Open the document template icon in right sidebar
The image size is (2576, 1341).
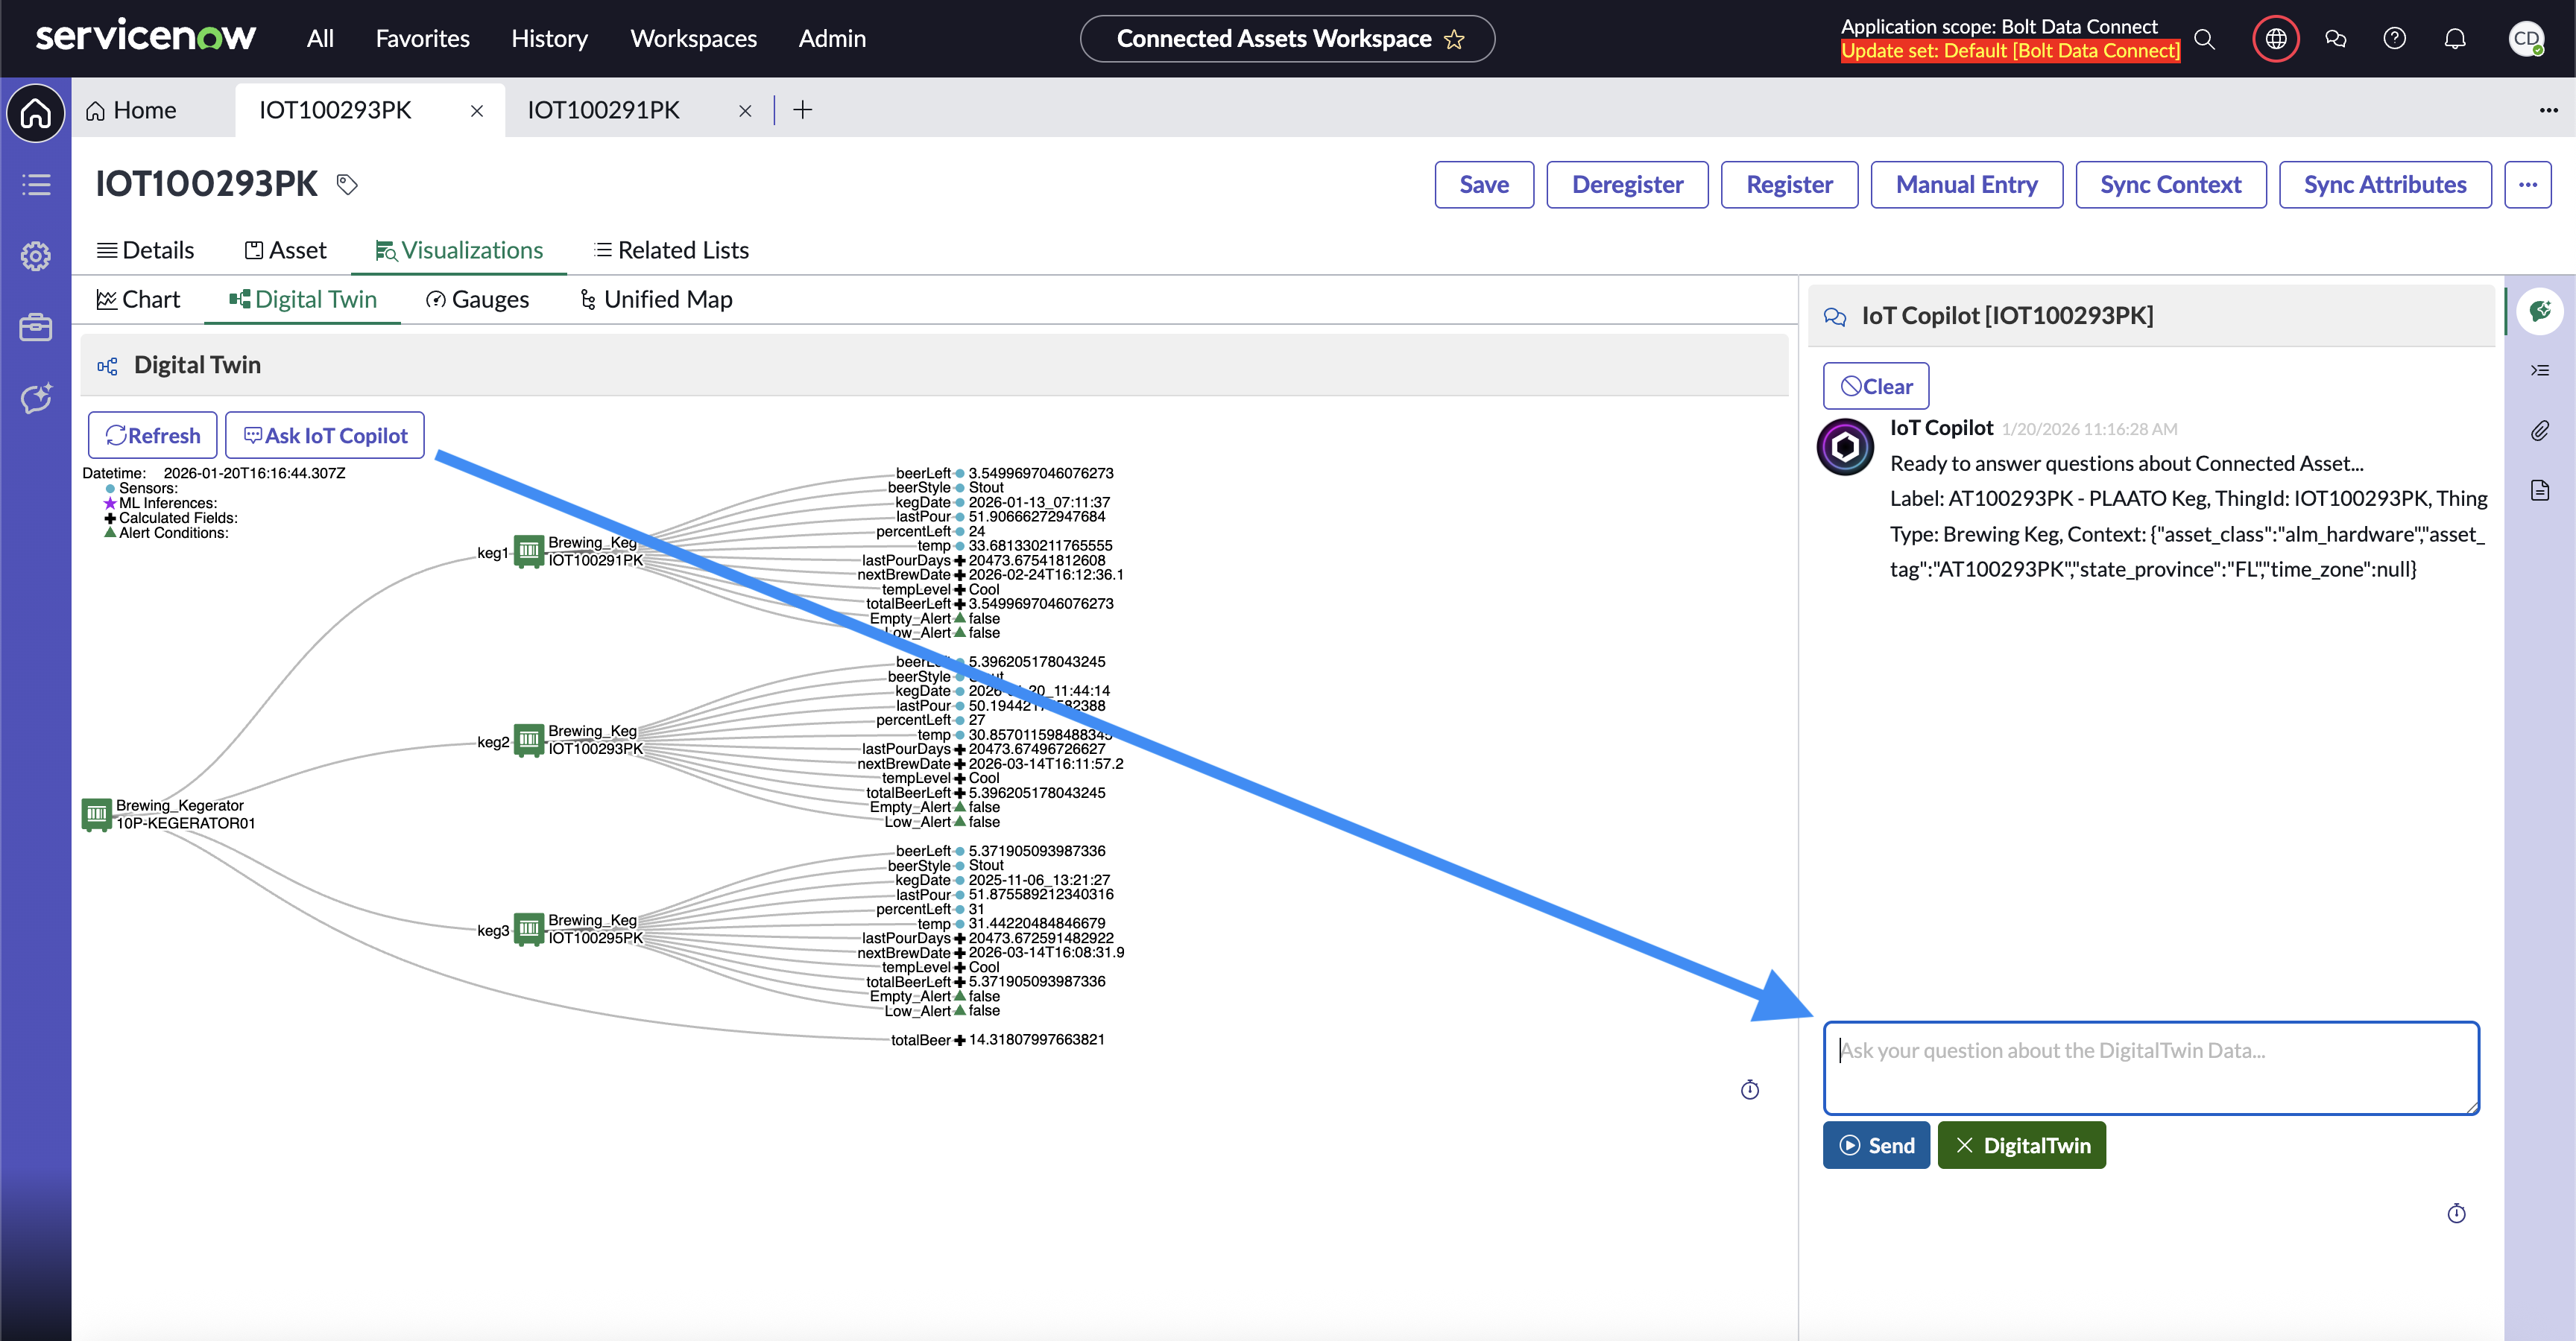tap(2540, 489)
